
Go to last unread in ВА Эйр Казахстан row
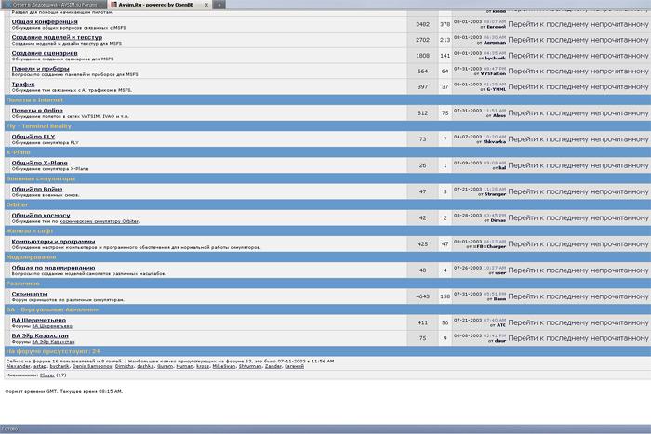point(578,338)
